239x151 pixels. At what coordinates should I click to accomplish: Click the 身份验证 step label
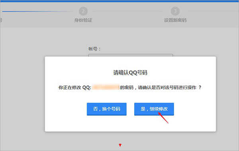83,20
